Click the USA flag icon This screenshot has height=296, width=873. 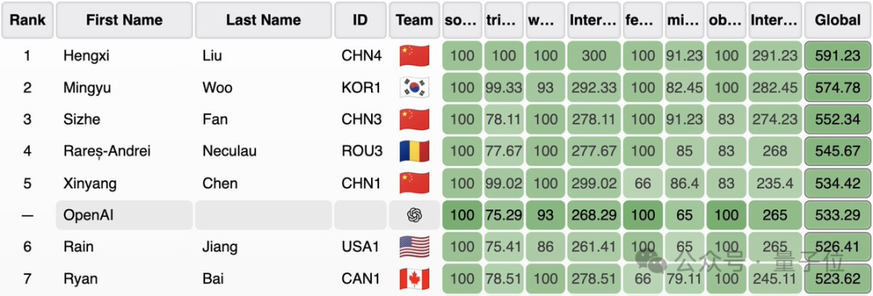pyautogui.click(x=415, y=247)
